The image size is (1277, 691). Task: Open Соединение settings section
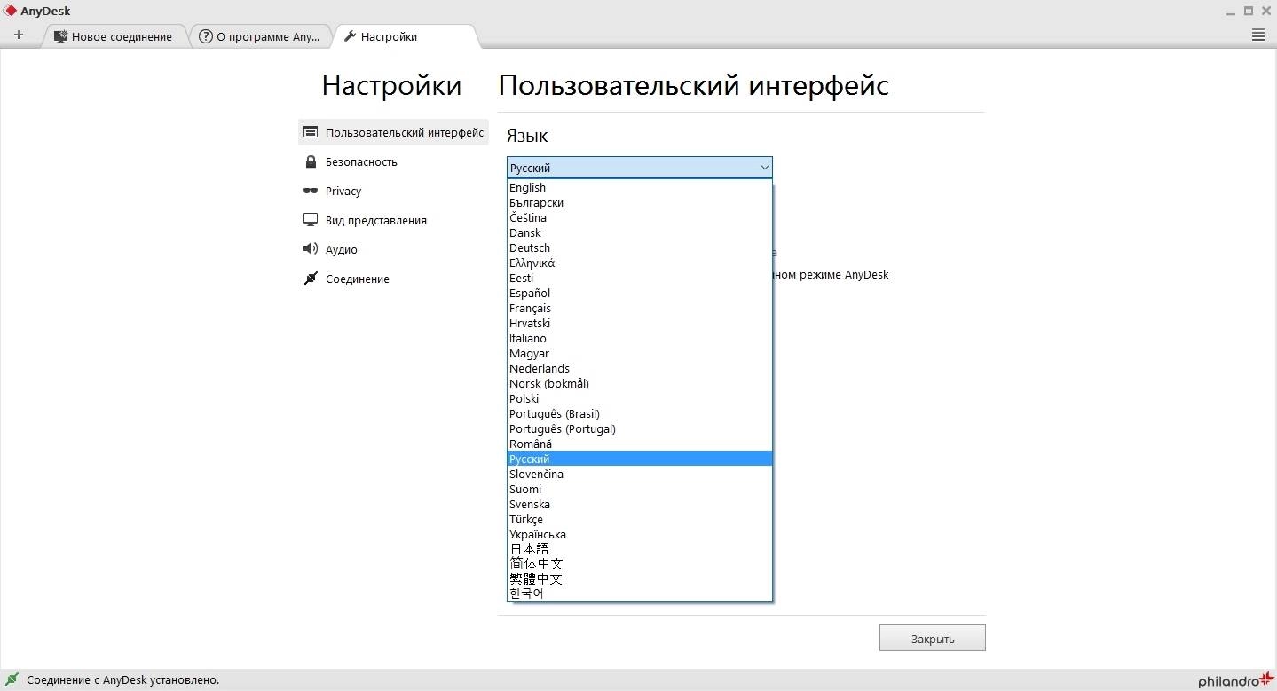pos(393,279)
